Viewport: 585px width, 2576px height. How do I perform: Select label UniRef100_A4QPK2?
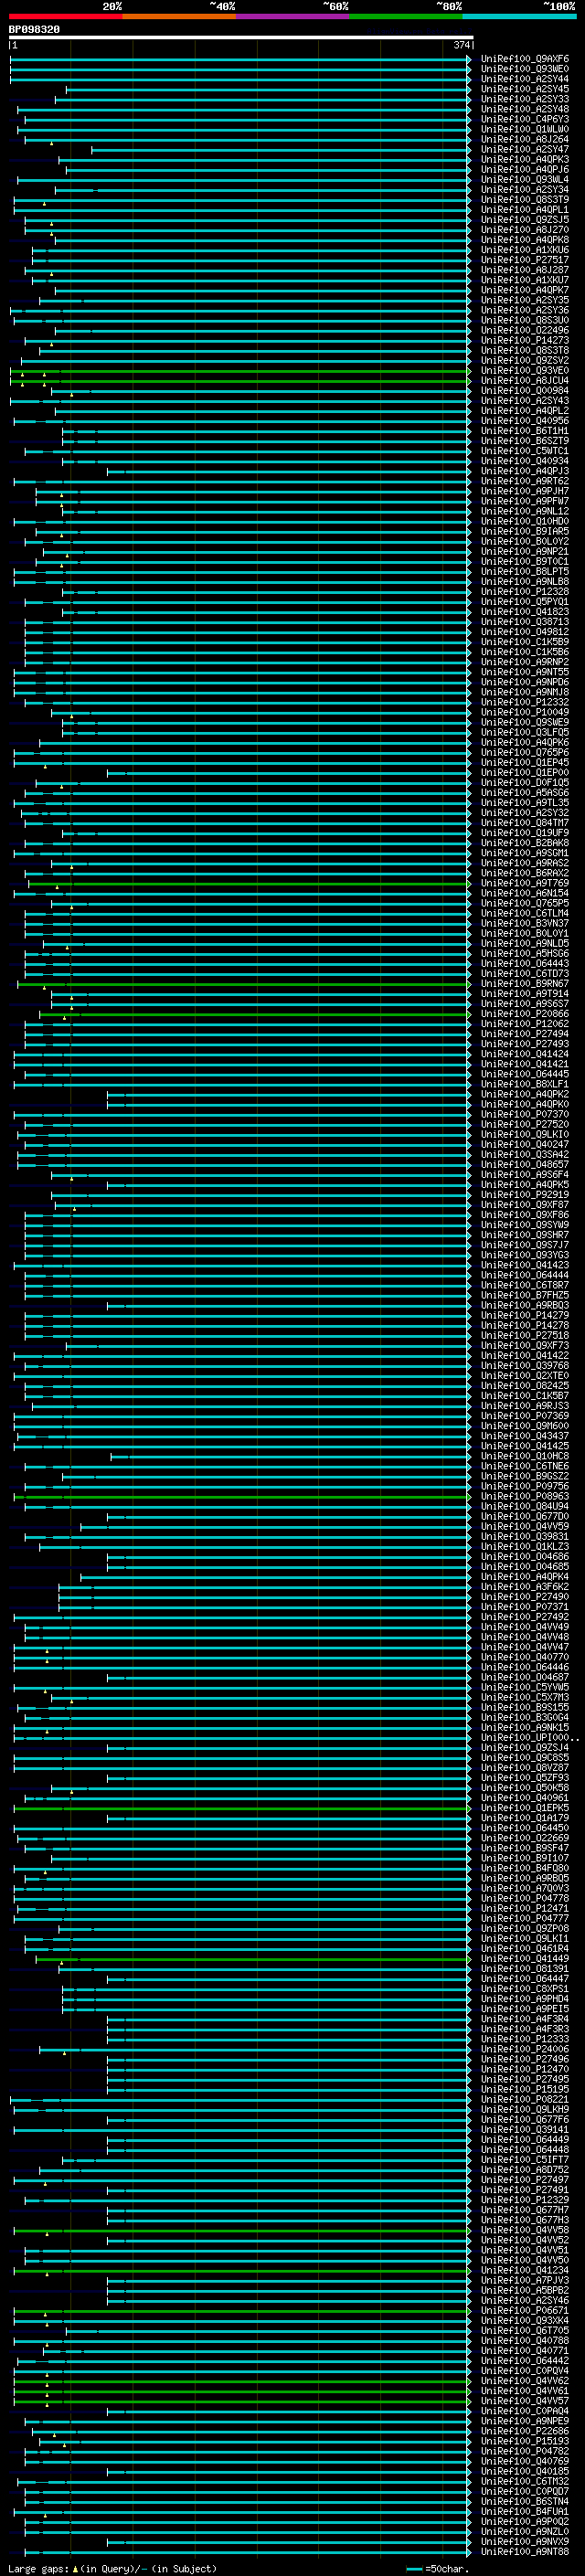[x=525, y=1094]
